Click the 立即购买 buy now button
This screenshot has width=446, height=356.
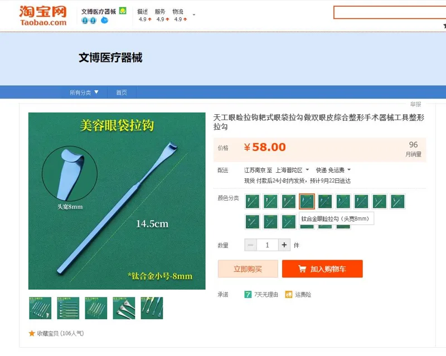click(248, 269)
